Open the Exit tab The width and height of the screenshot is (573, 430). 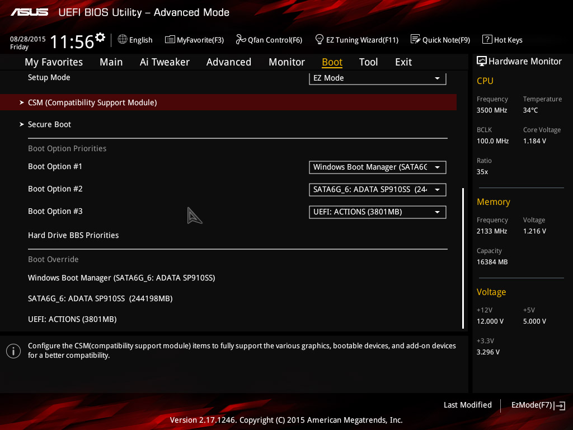click(x=403, y=62)
